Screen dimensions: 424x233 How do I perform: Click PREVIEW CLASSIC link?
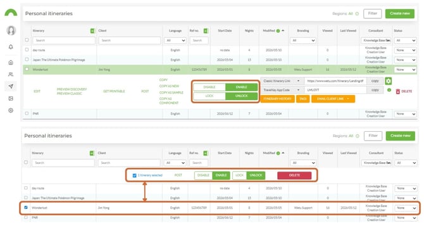tap(69, 93)
